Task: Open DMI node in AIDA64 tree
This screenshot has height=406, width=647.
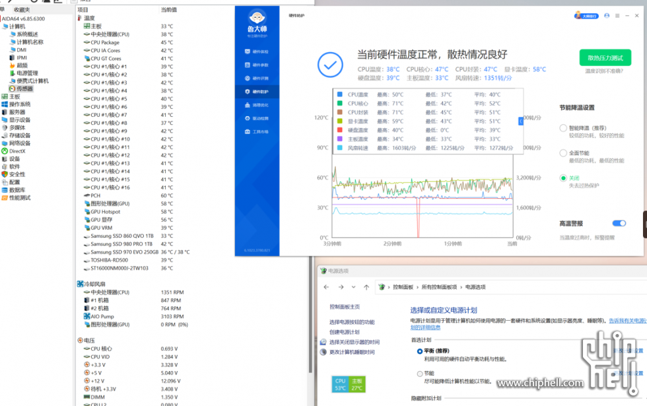Action: tap(18, 50)
